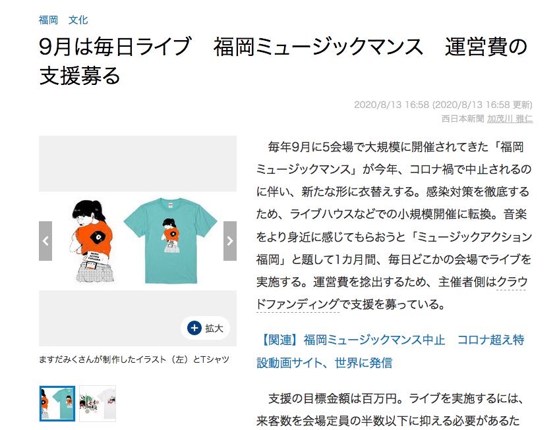Click the gray area above the slide image

click(138, 163)
